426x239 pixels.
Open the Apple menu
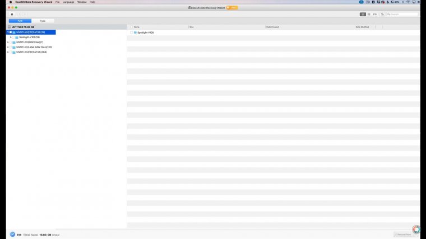pyautogui.click(x=11, y=2)
